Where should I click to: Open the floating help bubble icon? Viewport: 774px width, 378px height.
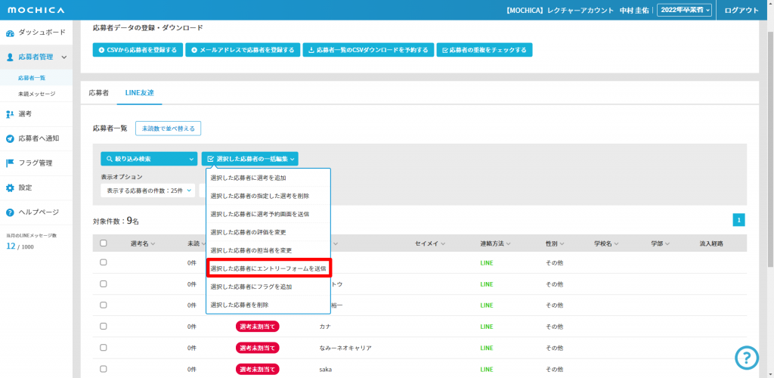pyautogui.click(x=746, y=358)
